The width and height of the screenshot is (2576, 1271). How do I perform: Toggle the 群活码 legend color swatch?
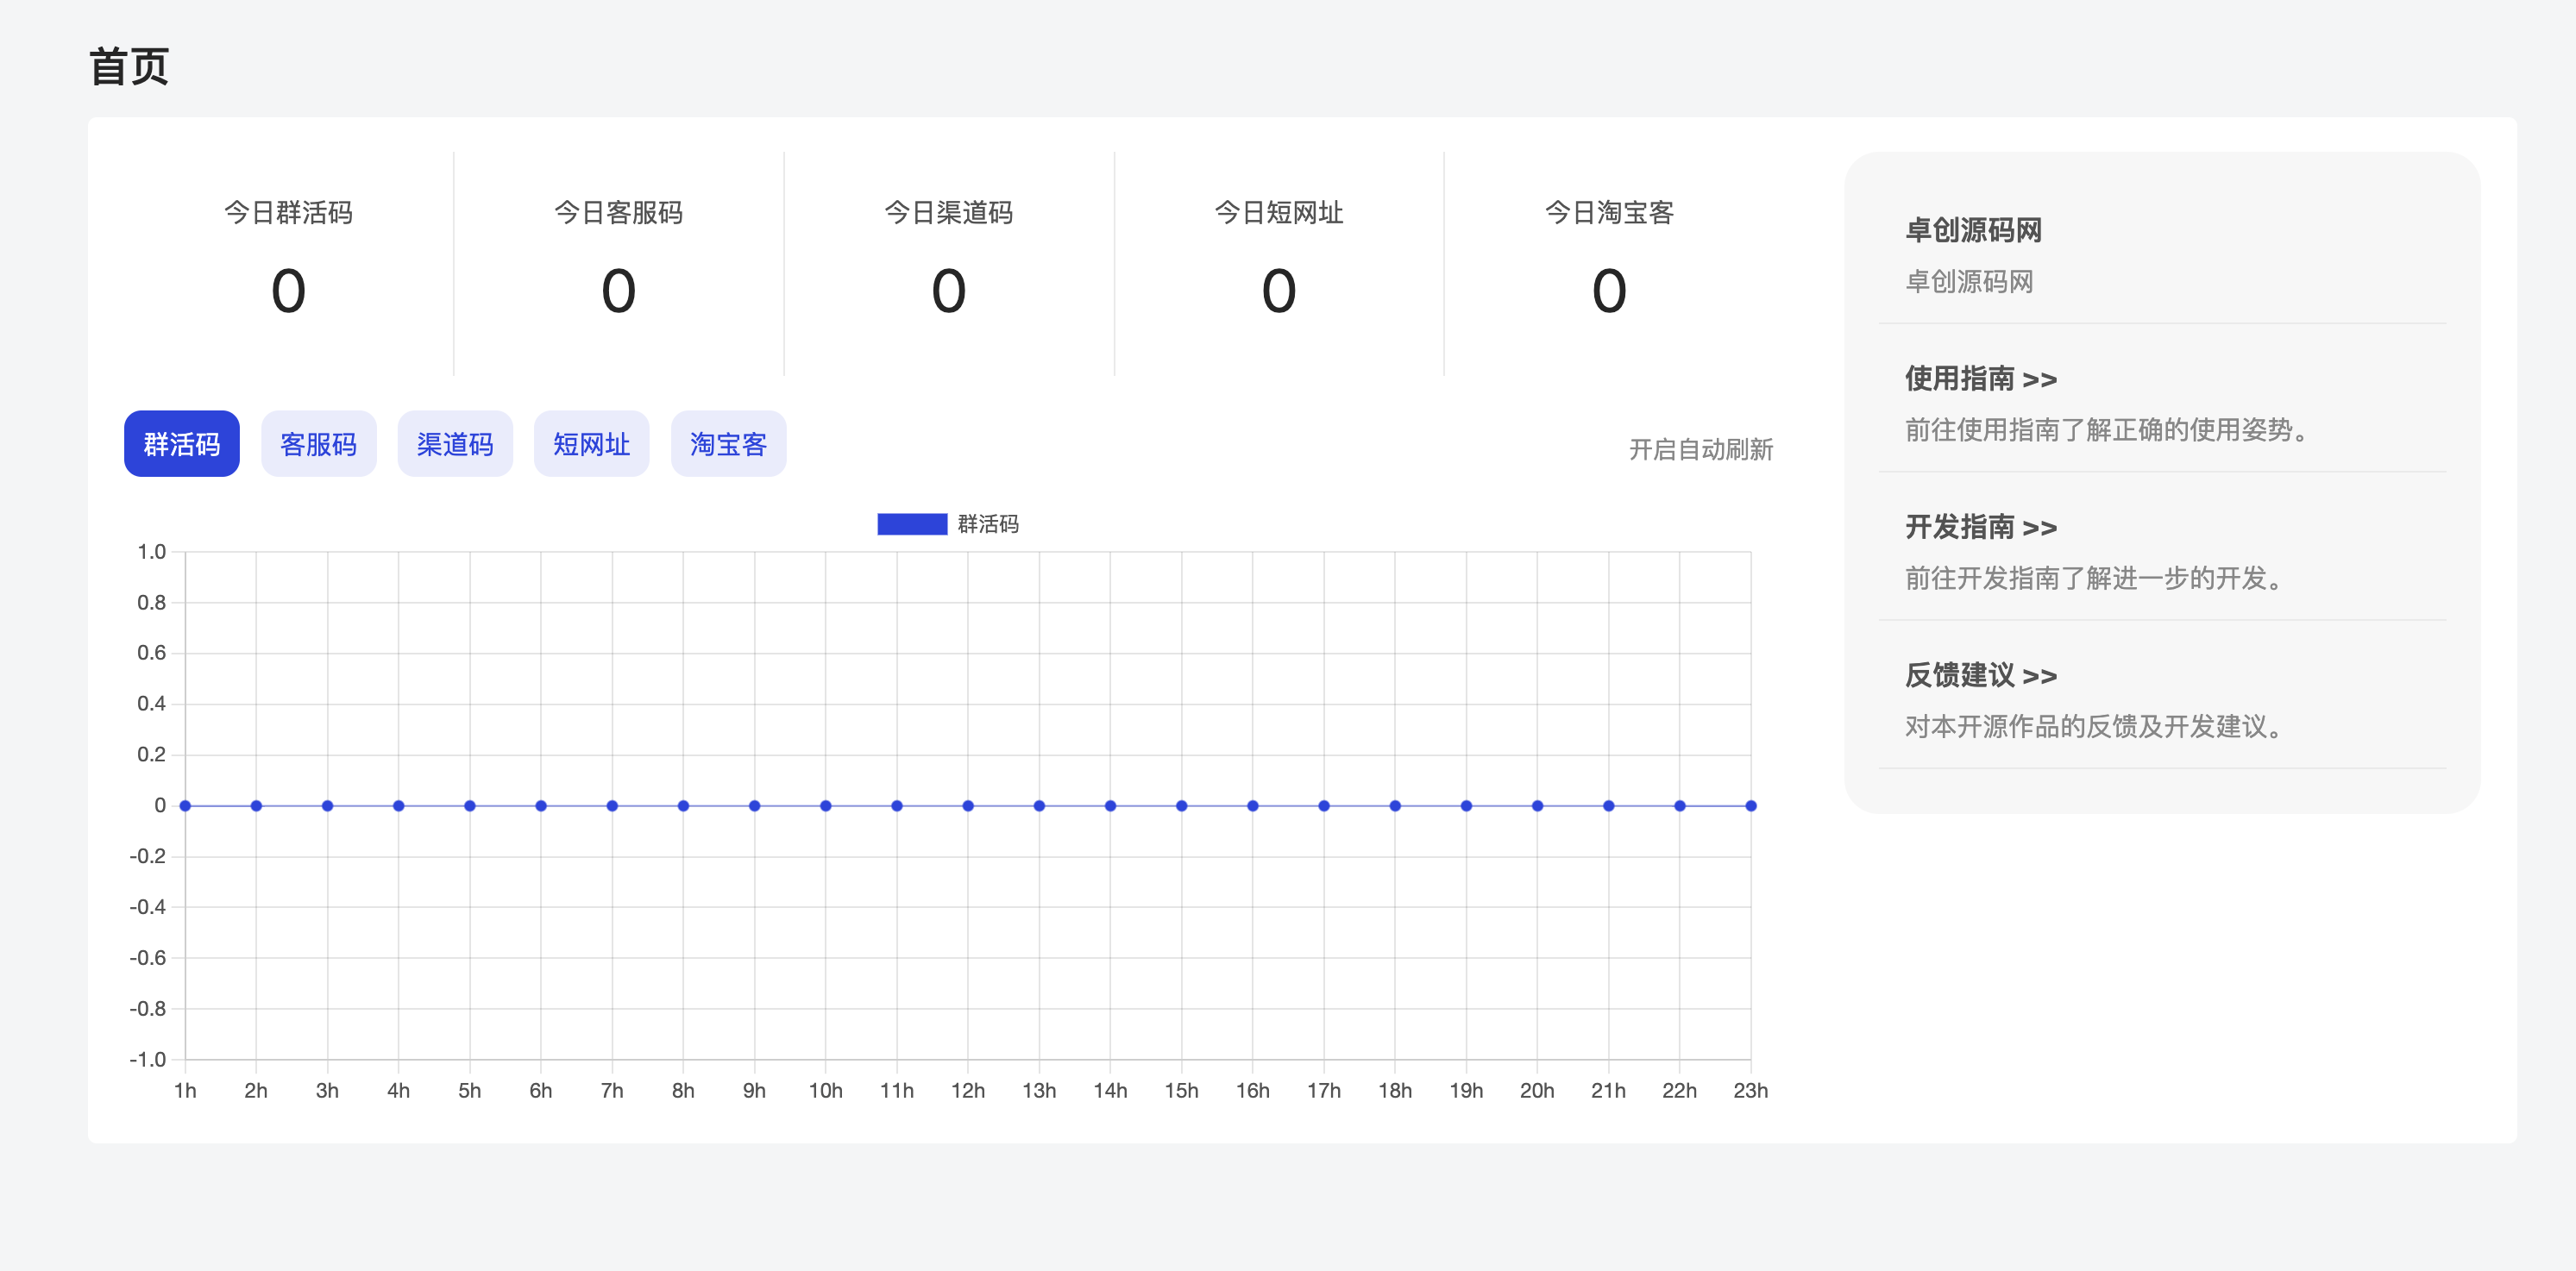pyautogui.click(x=912, y=523)
